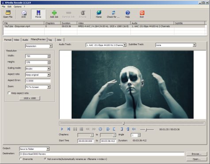Click the clock jump-to-time icon
Image resolution: width=210 pixels, height=164 pixels.
(x=100, y=129)
